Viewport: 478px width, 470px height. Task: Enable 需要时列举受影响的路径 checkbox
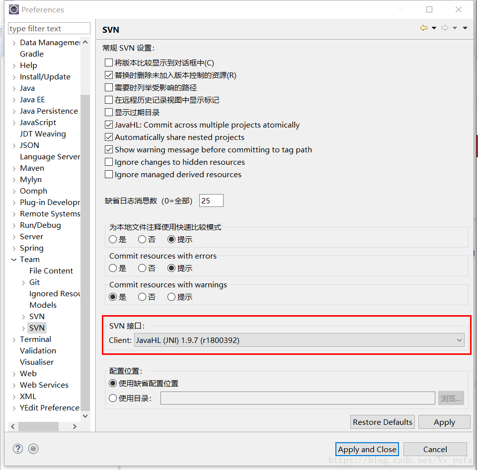(109, 87)
